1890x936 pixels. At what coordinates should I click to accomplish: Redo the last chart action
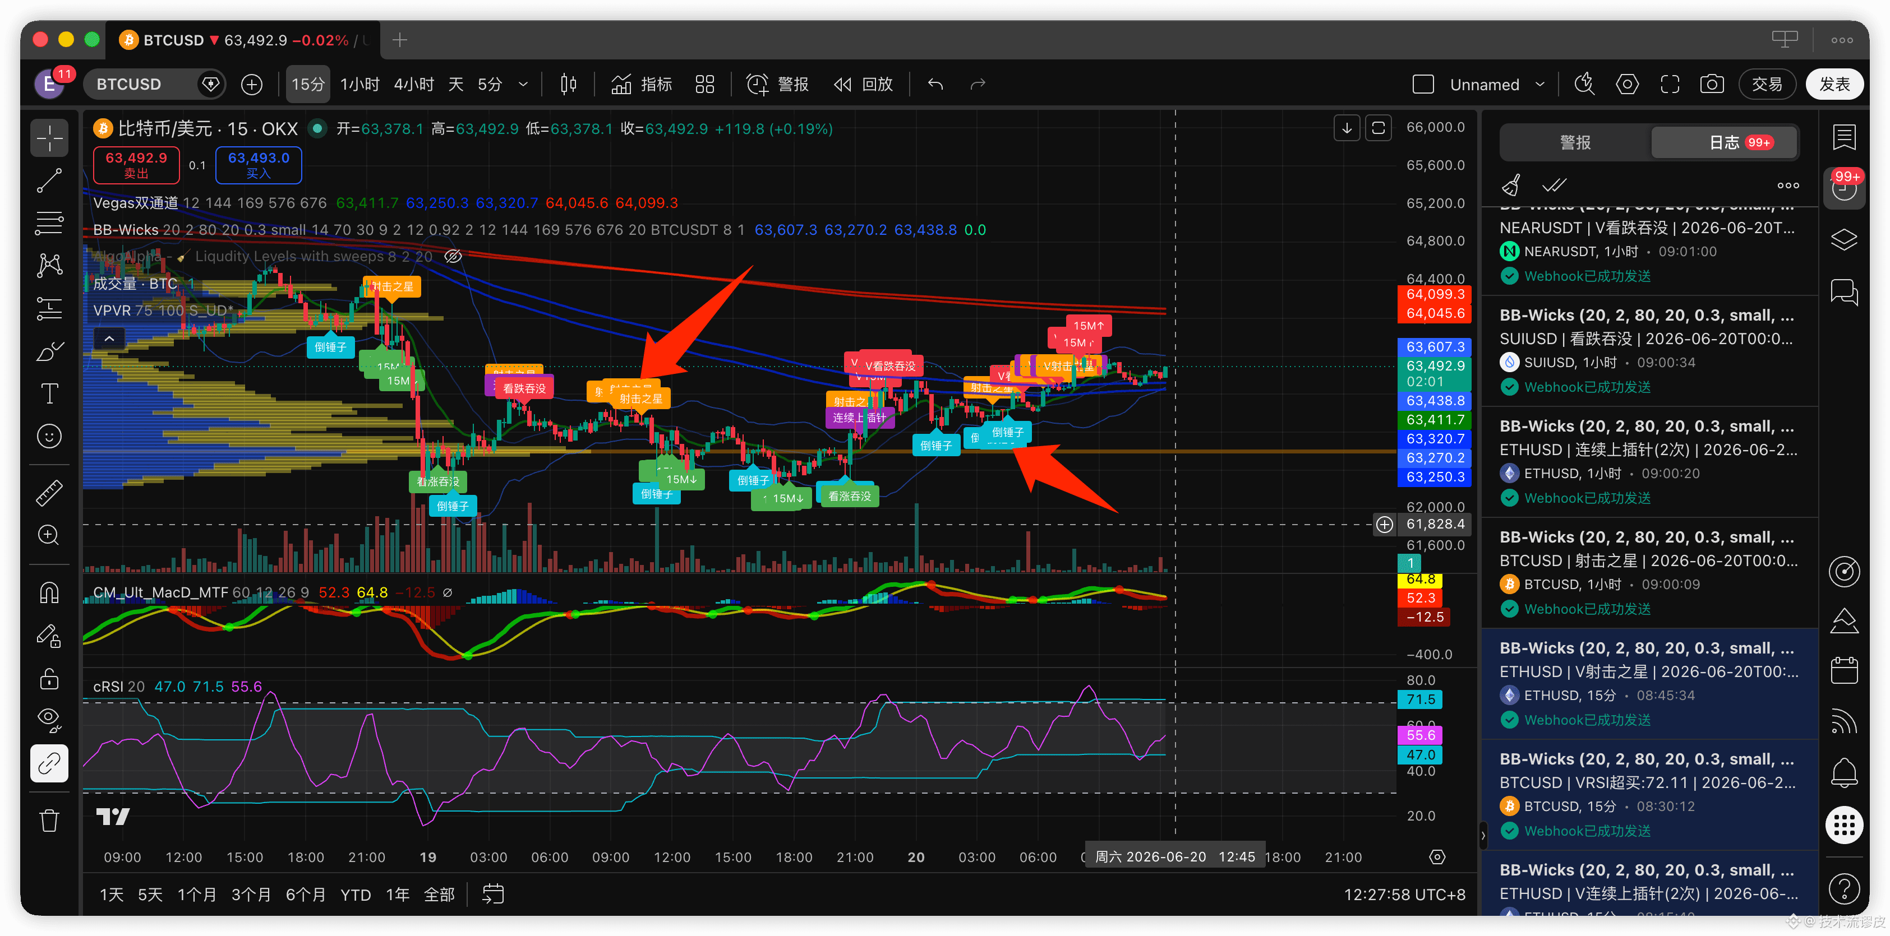978,84
